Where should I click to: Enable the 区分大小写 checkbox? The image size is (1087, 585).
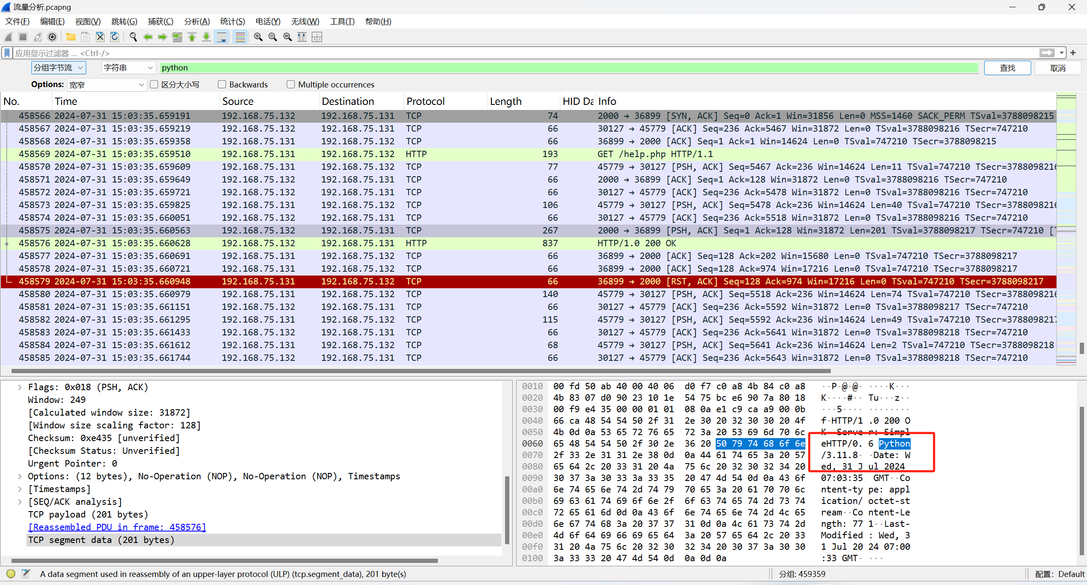[155, 84]
